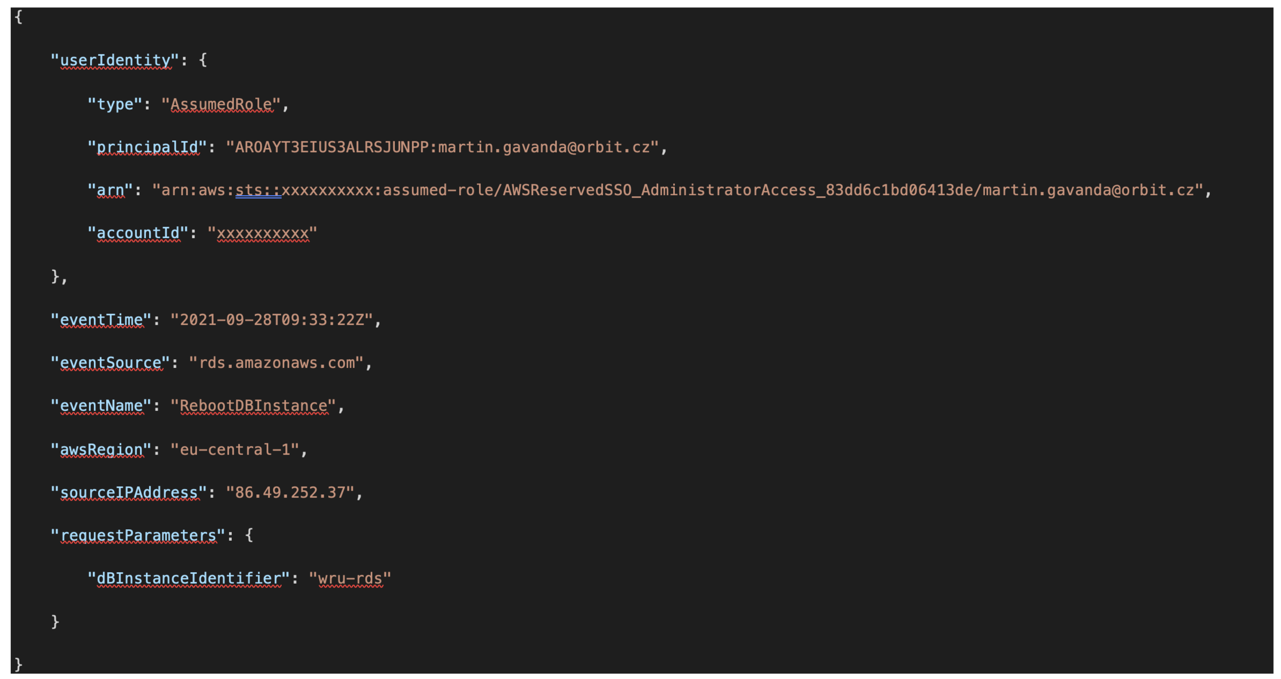1281x679 pixels.
Task: Click the RebootDBInstance event name value
Action: tap(253, 406)
